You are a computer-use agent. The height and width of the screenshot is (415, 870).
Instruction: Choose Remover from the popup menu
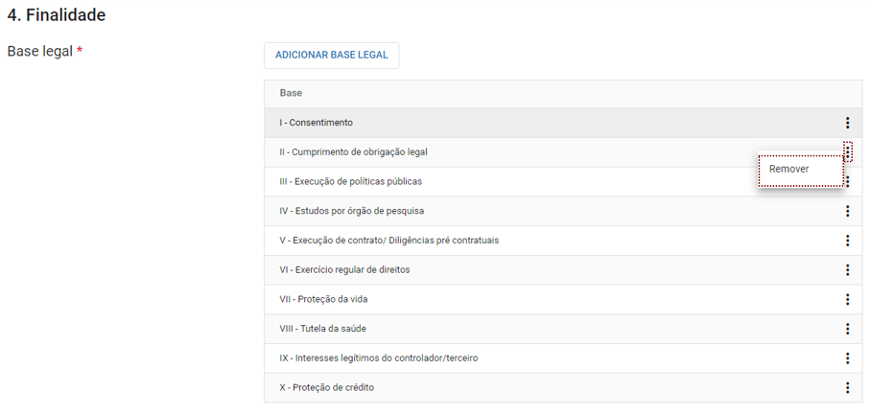[x=801, y=170]
